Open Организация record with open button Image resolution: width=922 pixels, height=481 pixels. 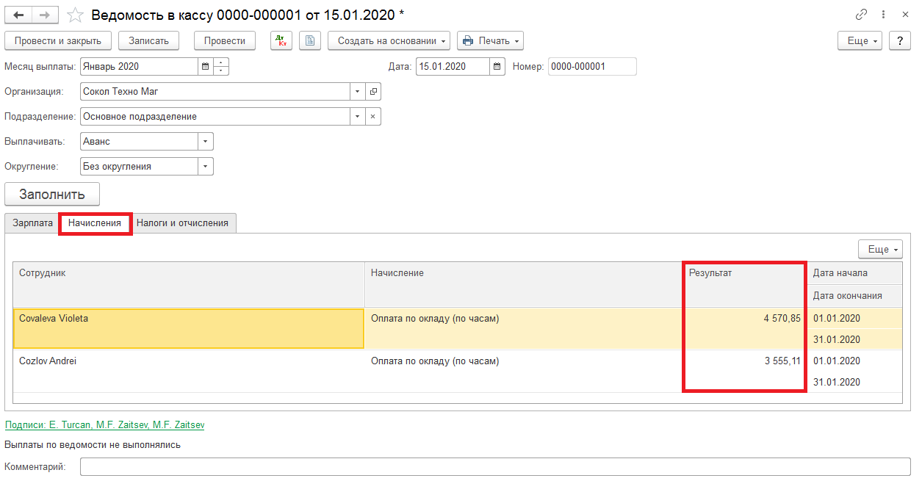tap(373, 92)
